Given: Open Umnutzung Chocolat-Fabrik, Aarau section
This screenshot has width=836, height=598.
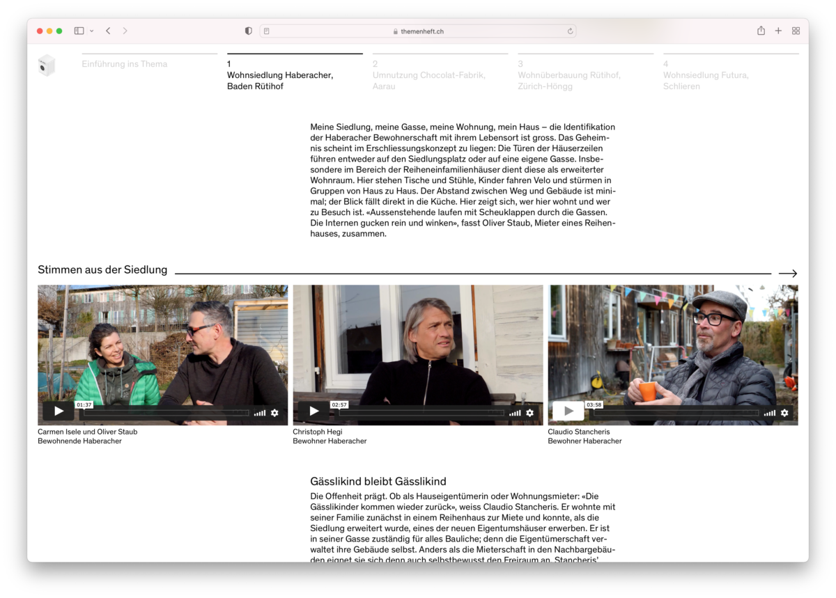Looking at the screenshot, I should tap(428, 75).
